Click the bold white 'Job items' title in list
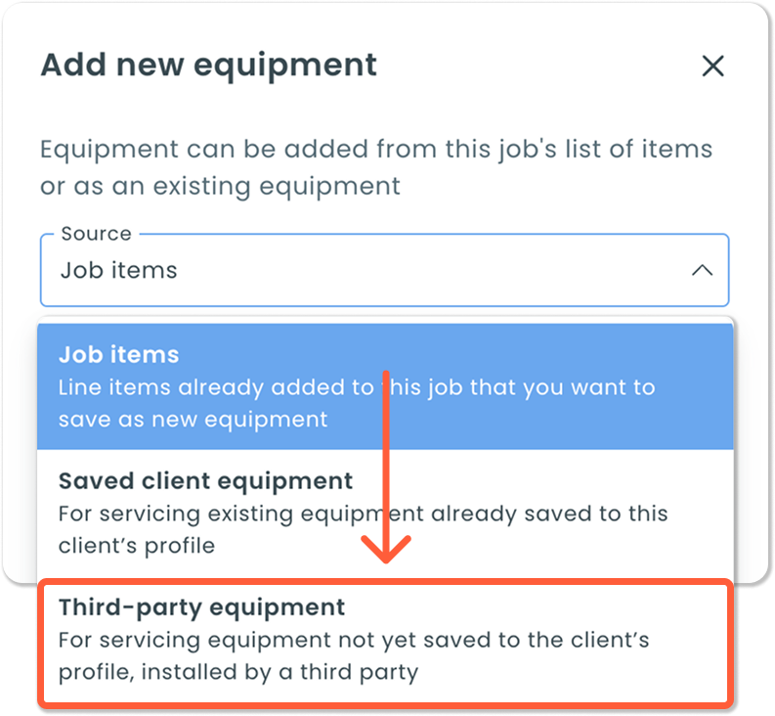 pos(118,355)
